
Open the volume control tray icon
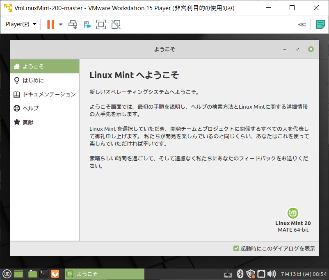tap(272, 274)
